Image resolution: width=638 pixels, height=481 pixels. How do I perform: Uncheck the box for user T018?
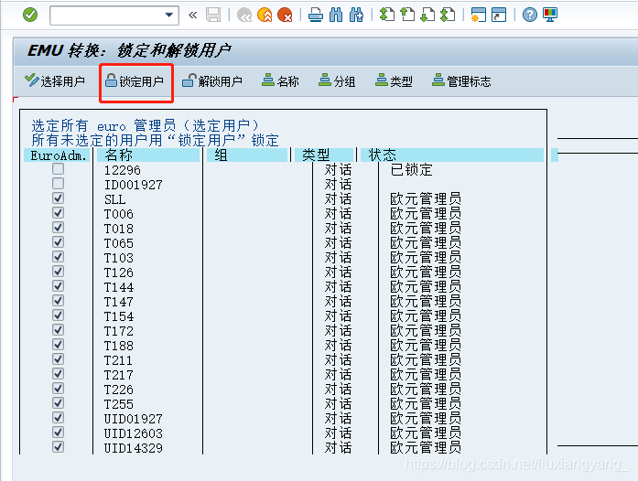[x=59, y=228]
